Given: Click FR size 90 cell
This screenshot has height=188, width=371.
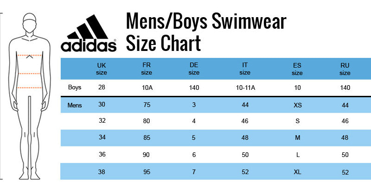Looking at the screenshot, I should pos(147,155).
